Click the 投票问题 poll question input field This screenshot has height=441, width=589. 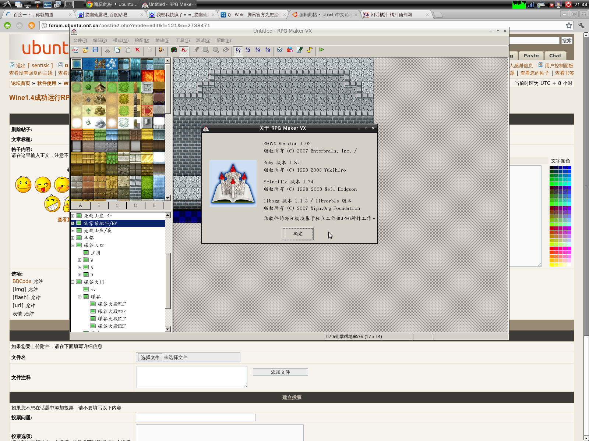tap(195, 417)
